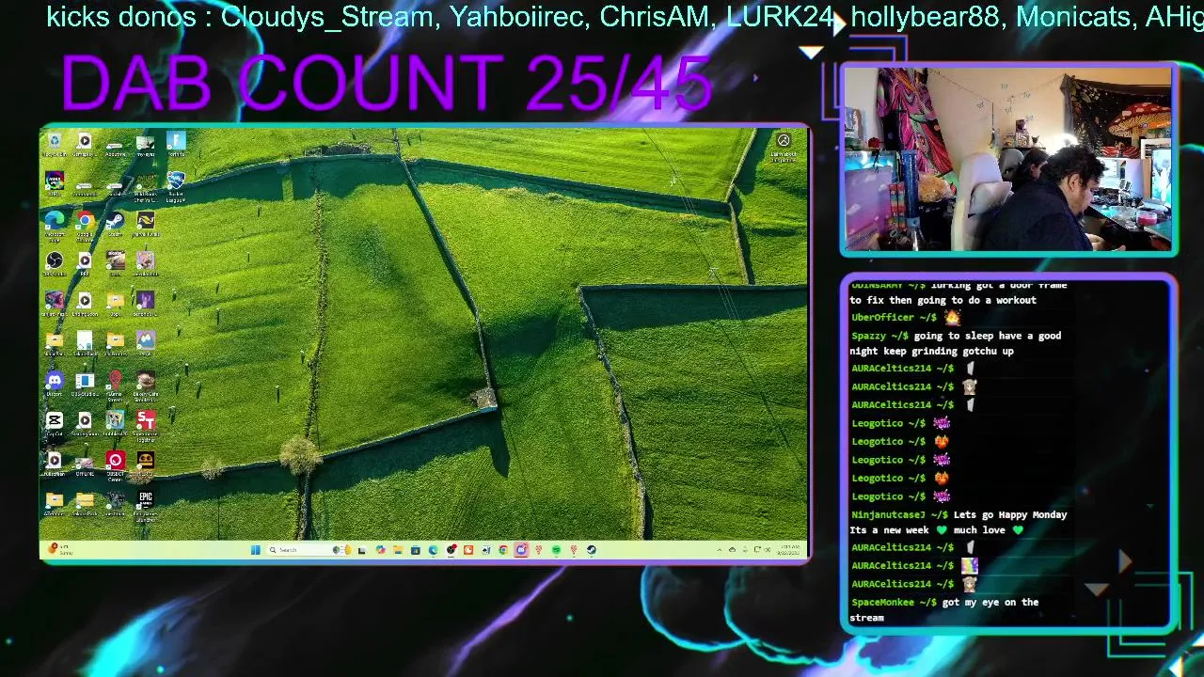Click 'hollybear88' in the donos ticker
Image resolution: width=1204 pixels, height=677 pixels.
coord(925,16)
